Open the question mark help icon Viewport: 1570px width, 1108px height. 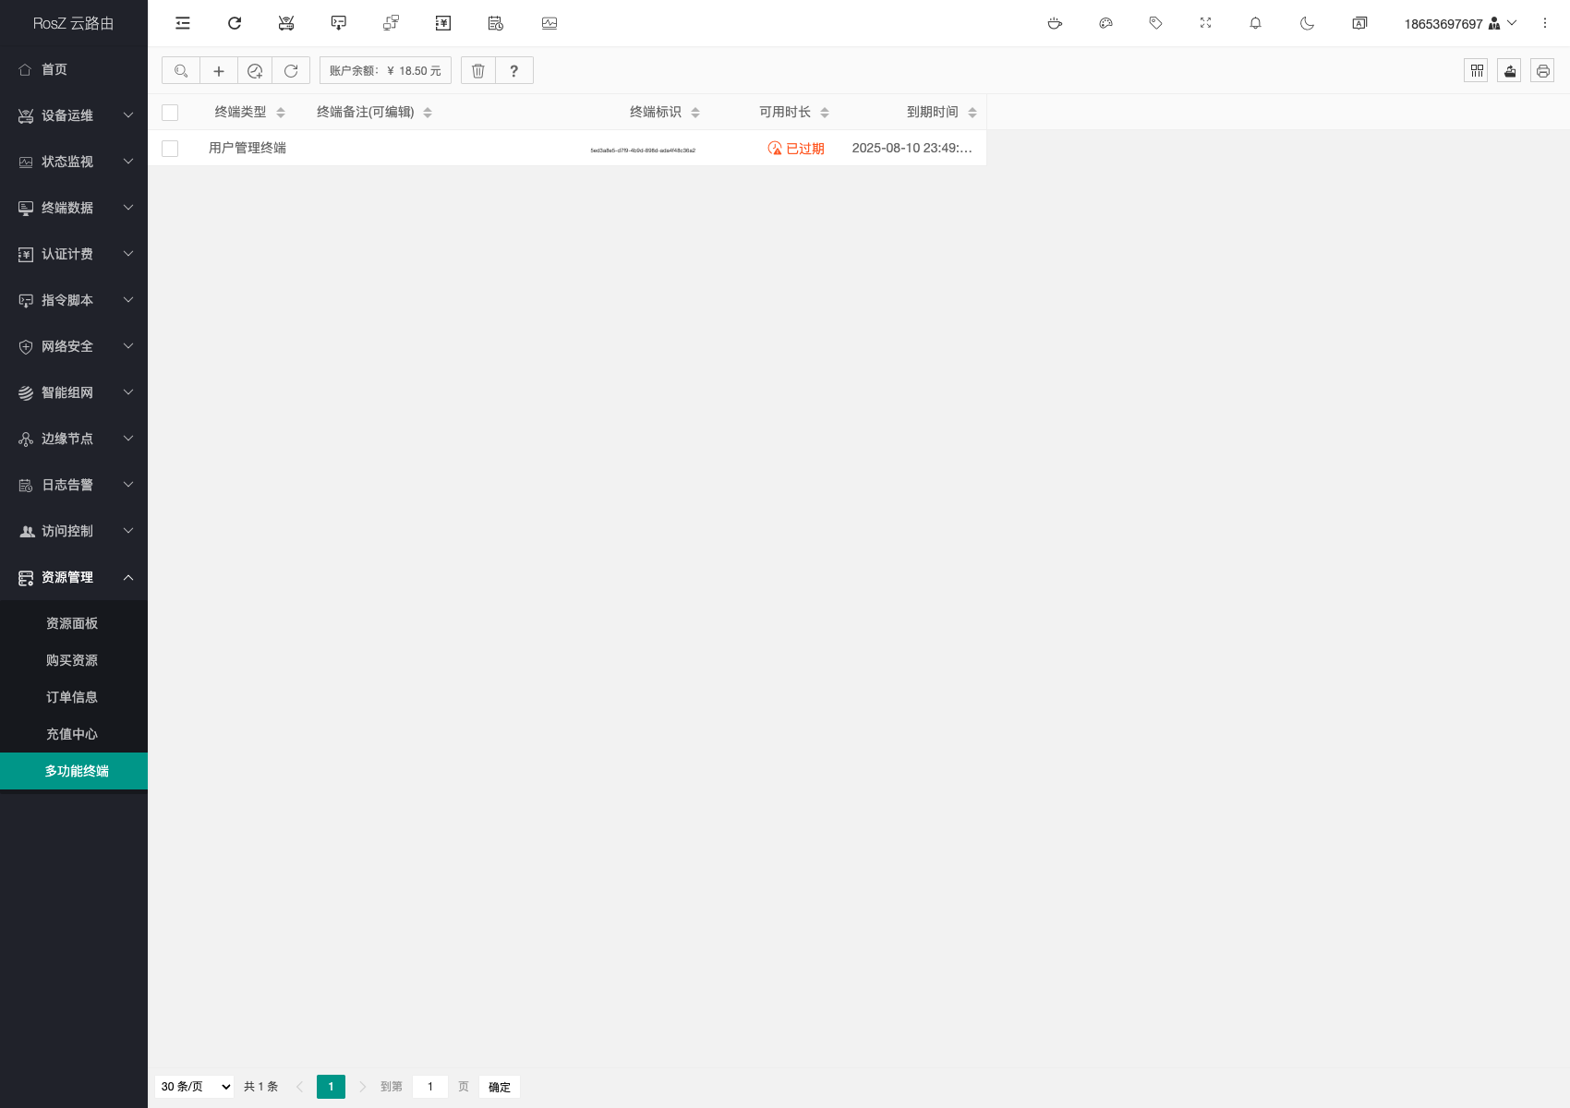click(514, 71)
